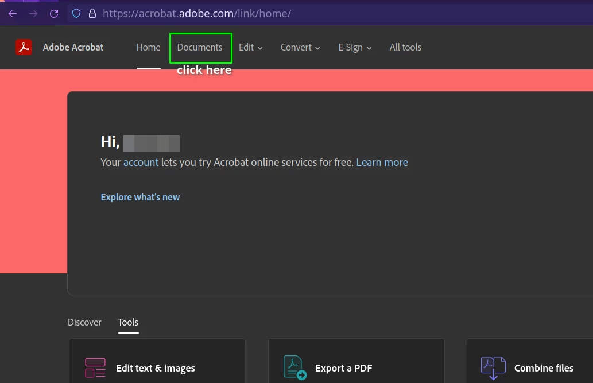593x383 pixels.
Task: Select the Tools tab
Action: (x=128, y=322)
